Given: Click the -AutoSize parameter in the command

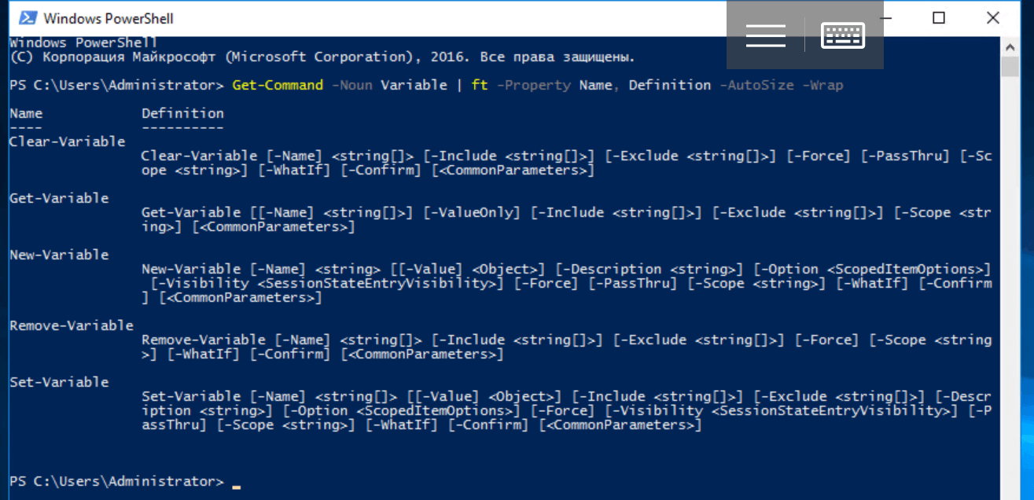Looking at the screenshot, I should [756, 85].
